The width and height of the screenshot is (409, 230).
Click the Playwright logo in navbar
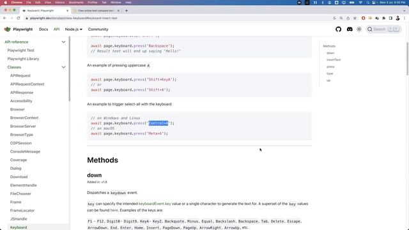tap(19, 29)
